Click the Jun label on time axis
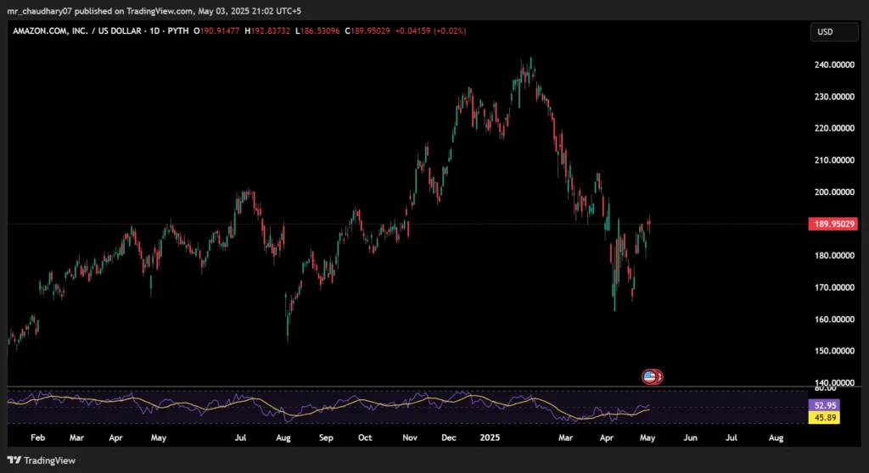The height and width of the screenshot is (473, 869). 690,437
